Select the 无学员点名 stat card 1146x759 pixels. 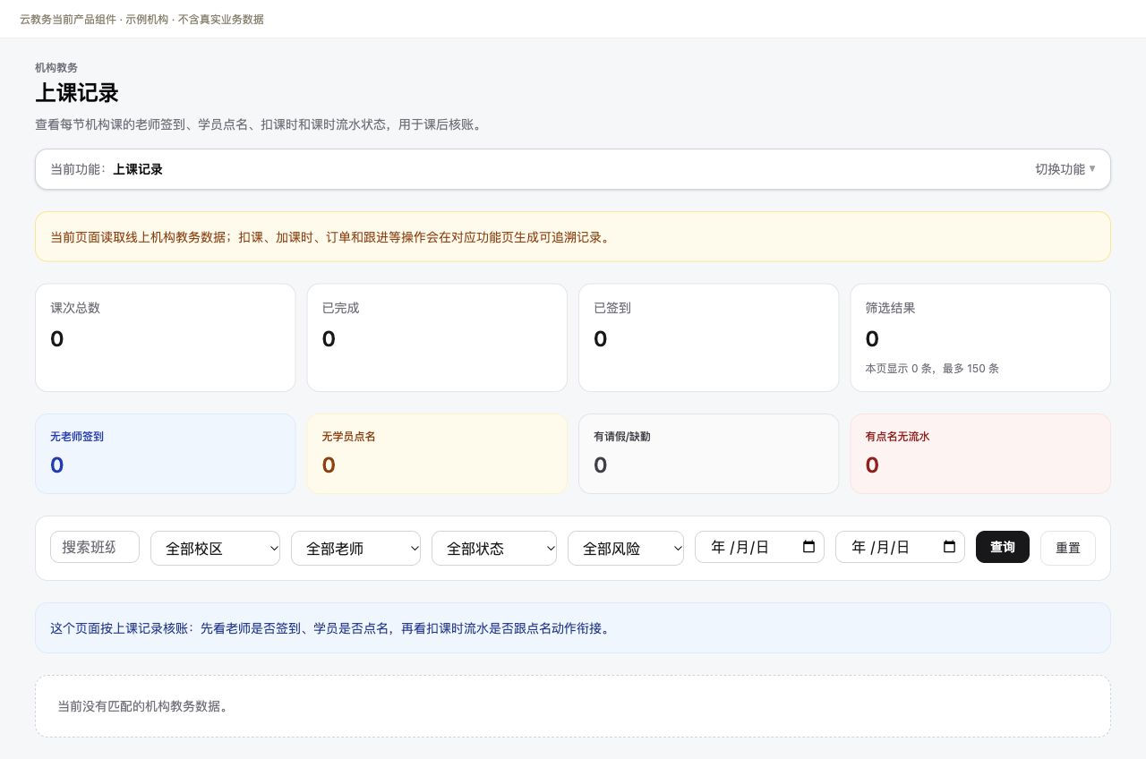(x=437, y=454)
